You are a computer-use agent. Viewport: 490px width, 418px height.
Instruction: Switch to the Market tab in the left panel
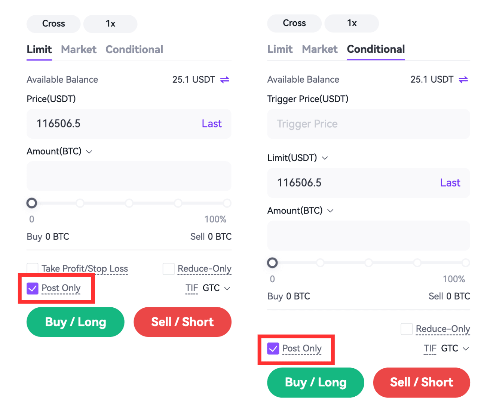point(79,49)
